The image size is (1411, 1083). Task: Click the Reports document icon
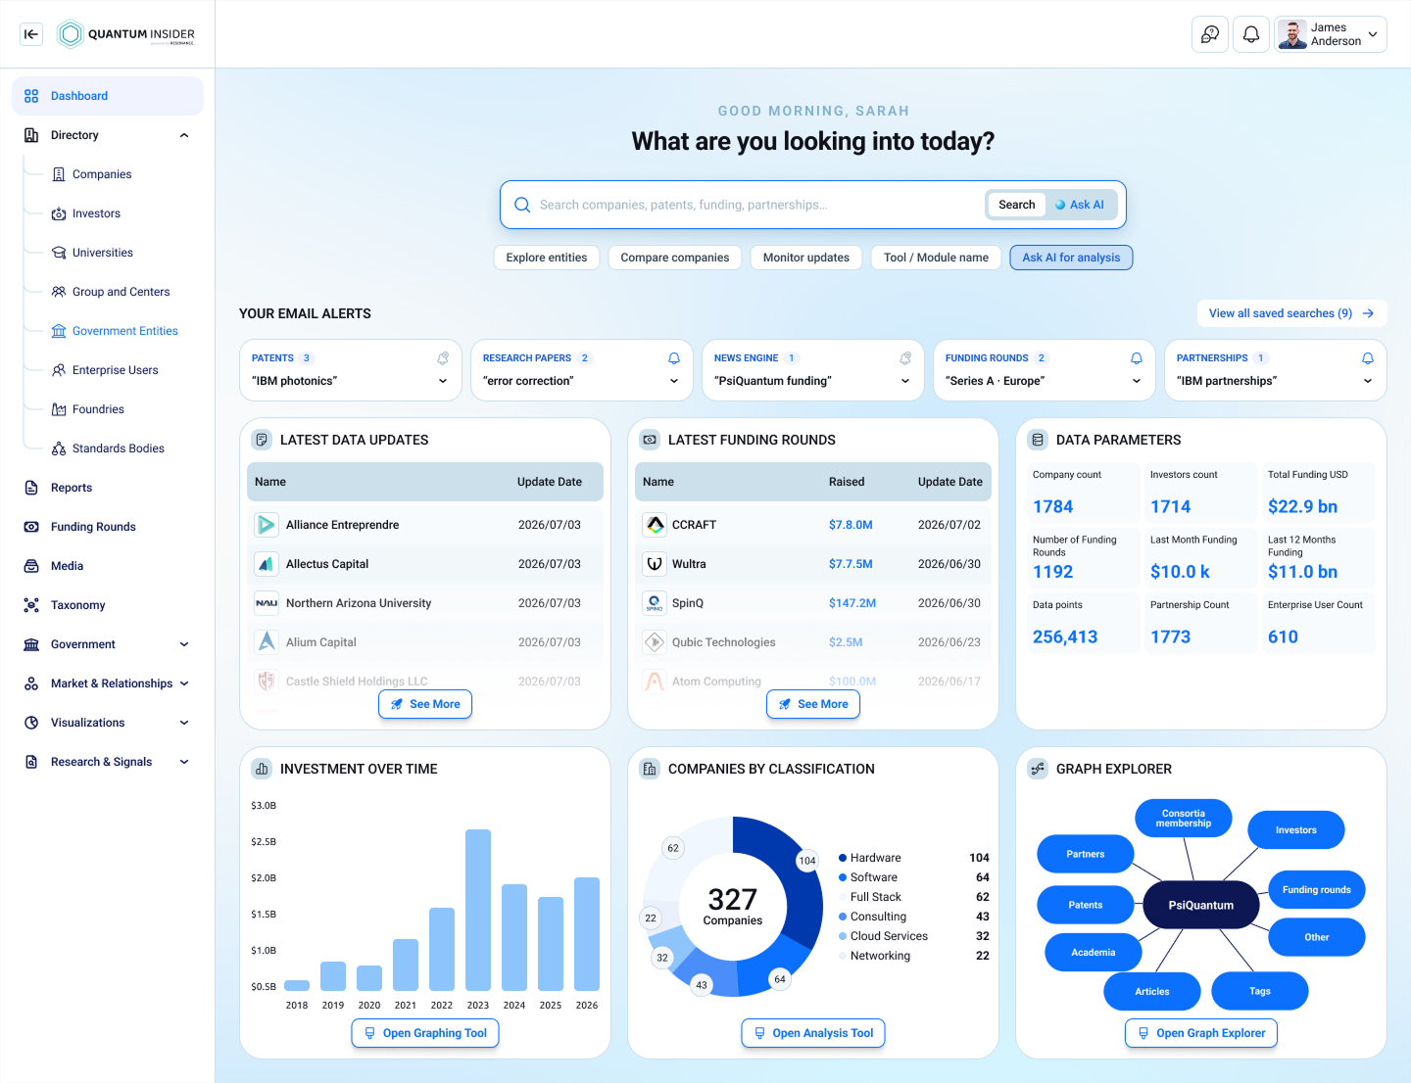[31, 488]
